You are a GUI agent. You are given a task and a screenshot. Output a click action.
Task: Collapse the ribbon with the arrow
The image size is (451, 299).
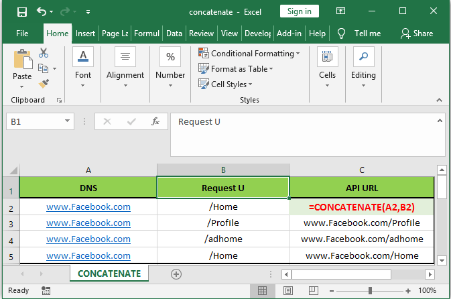(439, 100)
